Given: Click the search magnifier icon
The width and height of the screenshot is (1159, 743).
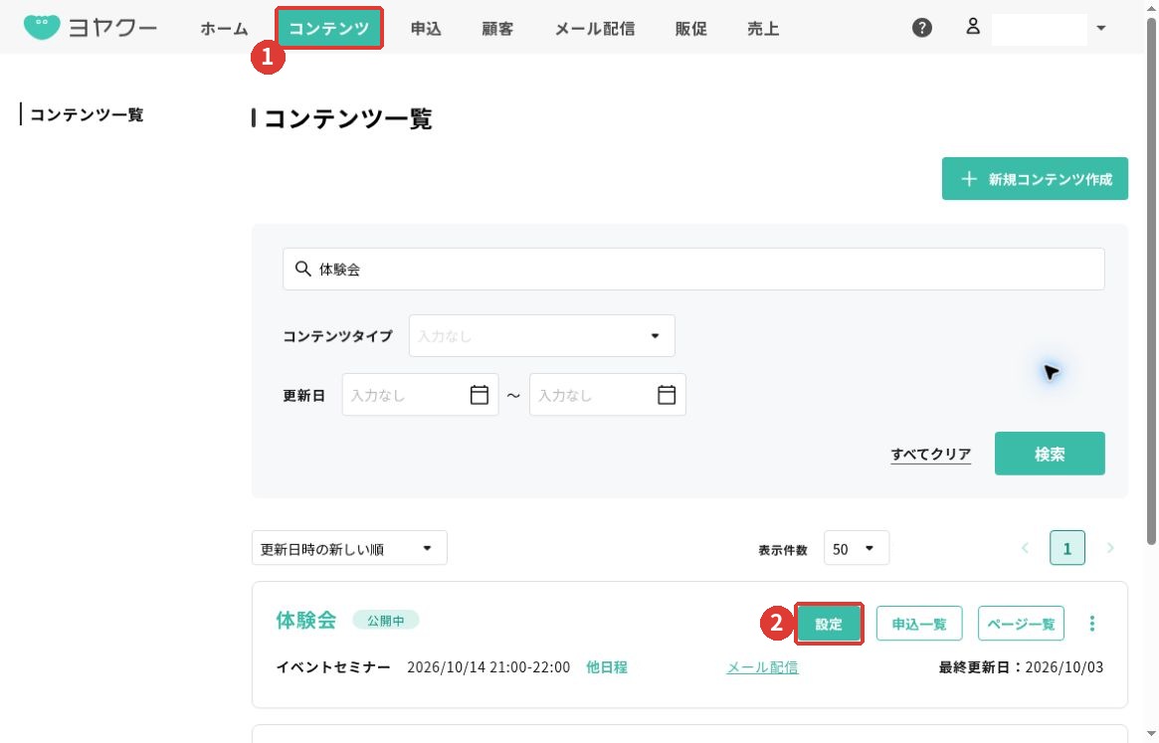Looking at the screenshot, I should pos(303,270).
